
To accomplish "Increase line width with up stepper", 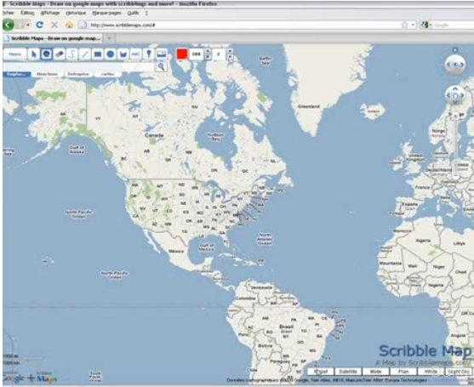I will click(230, 51).
